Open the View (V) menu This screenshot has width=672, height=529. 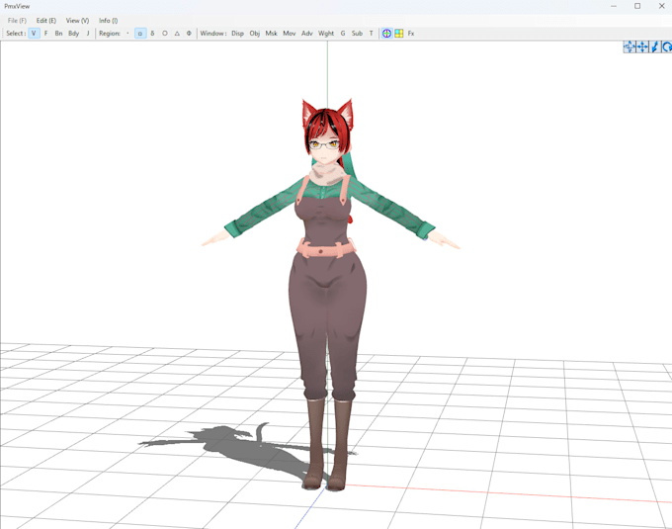click(x=77, y=21)
